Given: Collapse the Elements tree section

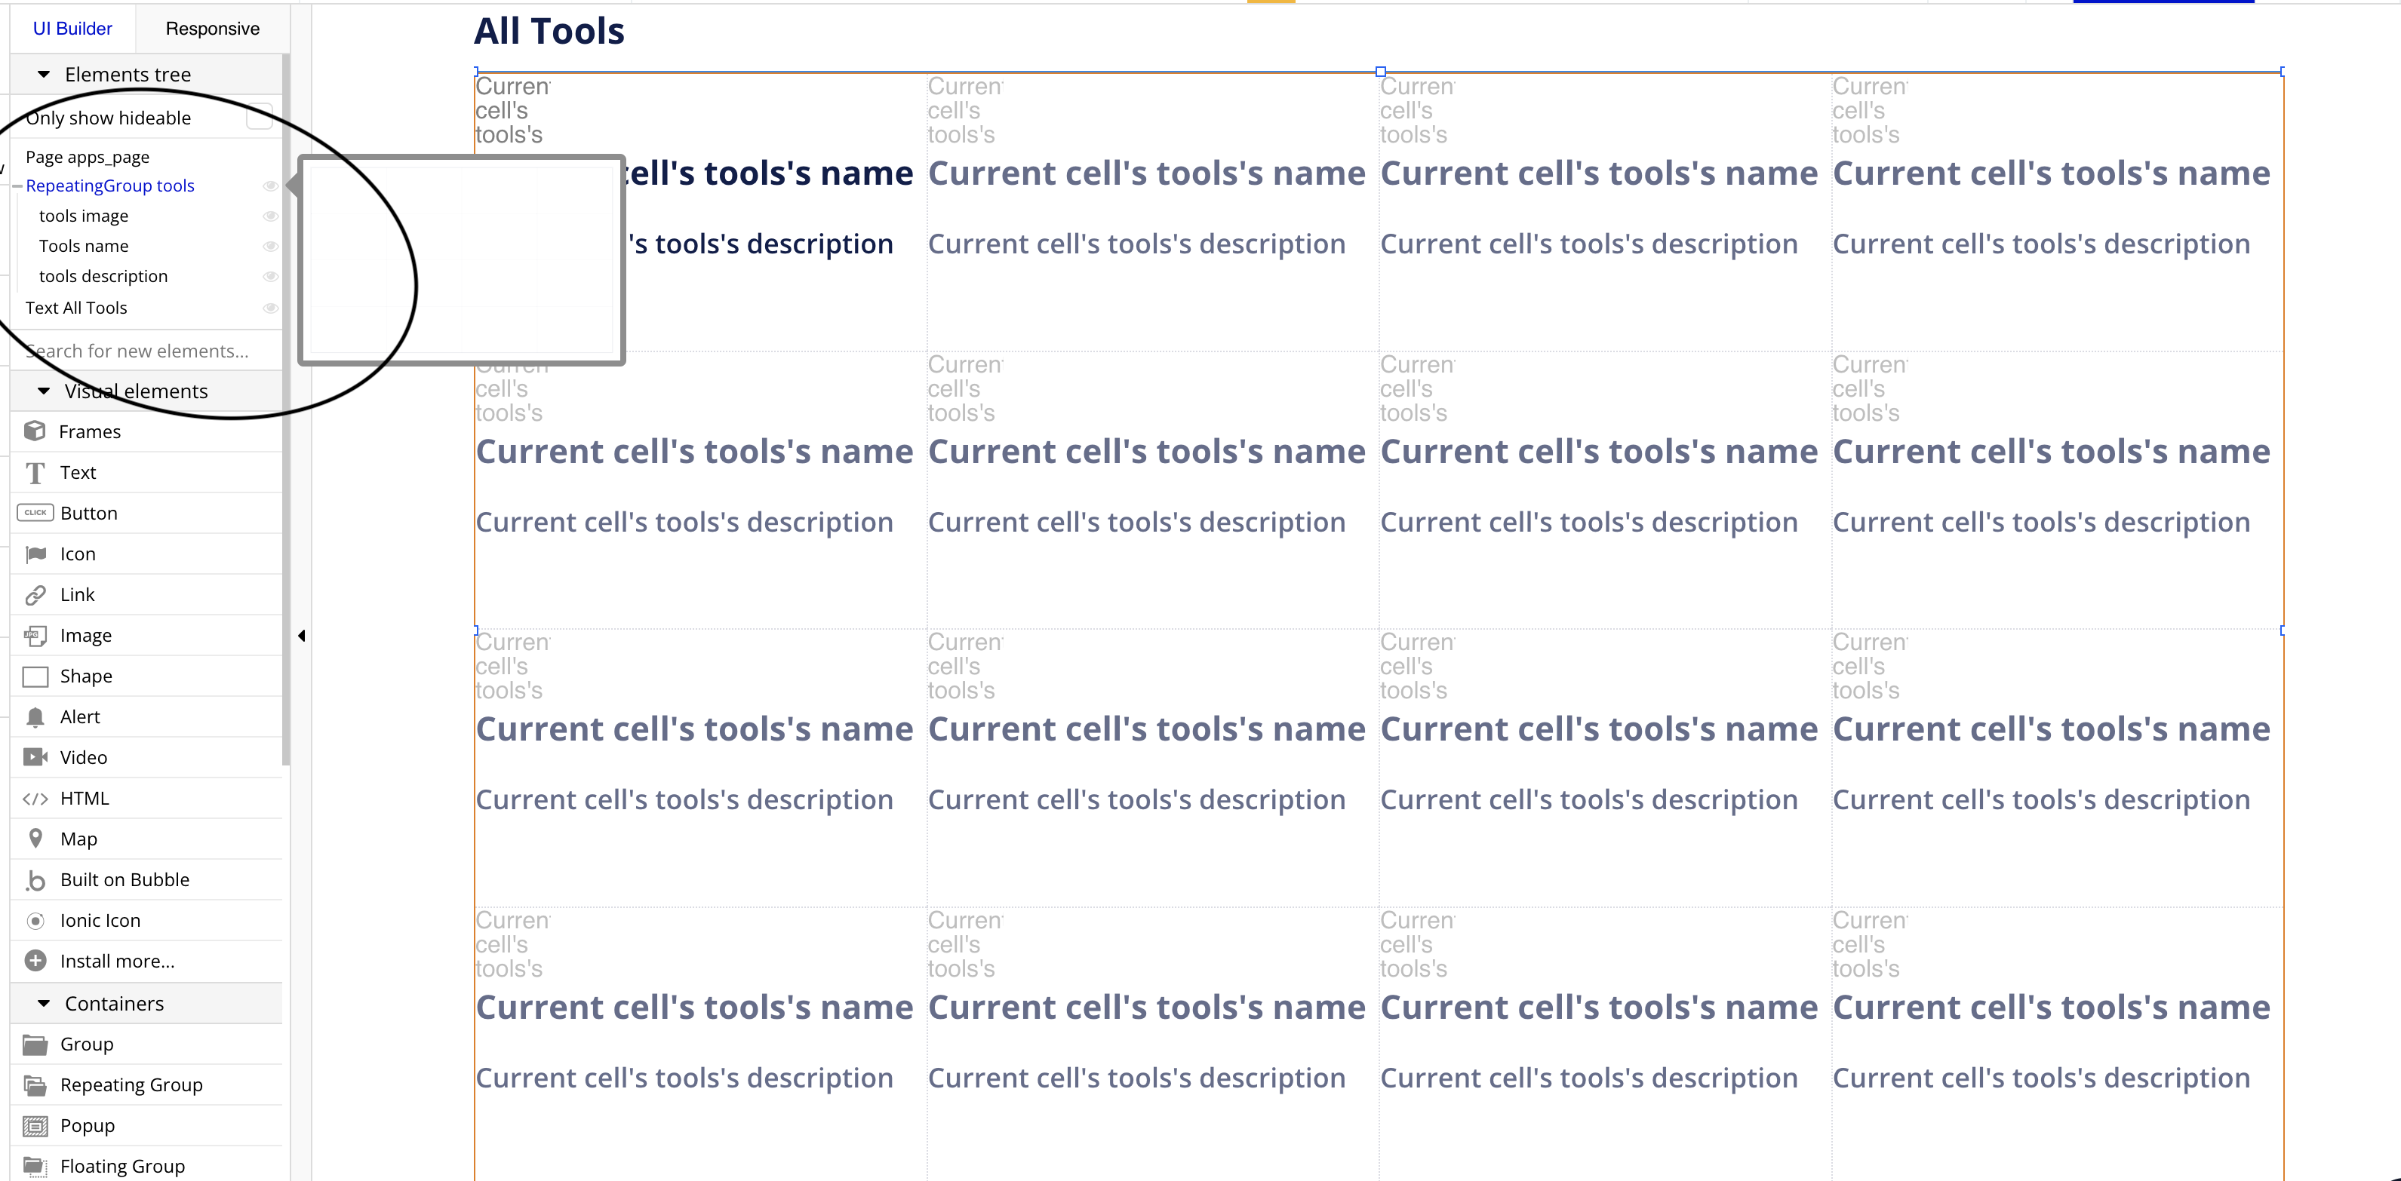Looking at the screenshot, I should click(x=44, y=75).
